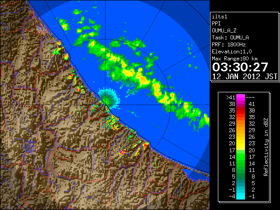Viewport: 280px width, 210px height.
Task: Click the "Reflectivity in dBZ" axis label
Action: click(266, 147)
